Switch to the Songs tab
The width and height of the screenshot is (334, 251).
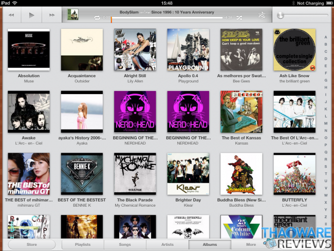pyautogui.click(x=125, y=245)
